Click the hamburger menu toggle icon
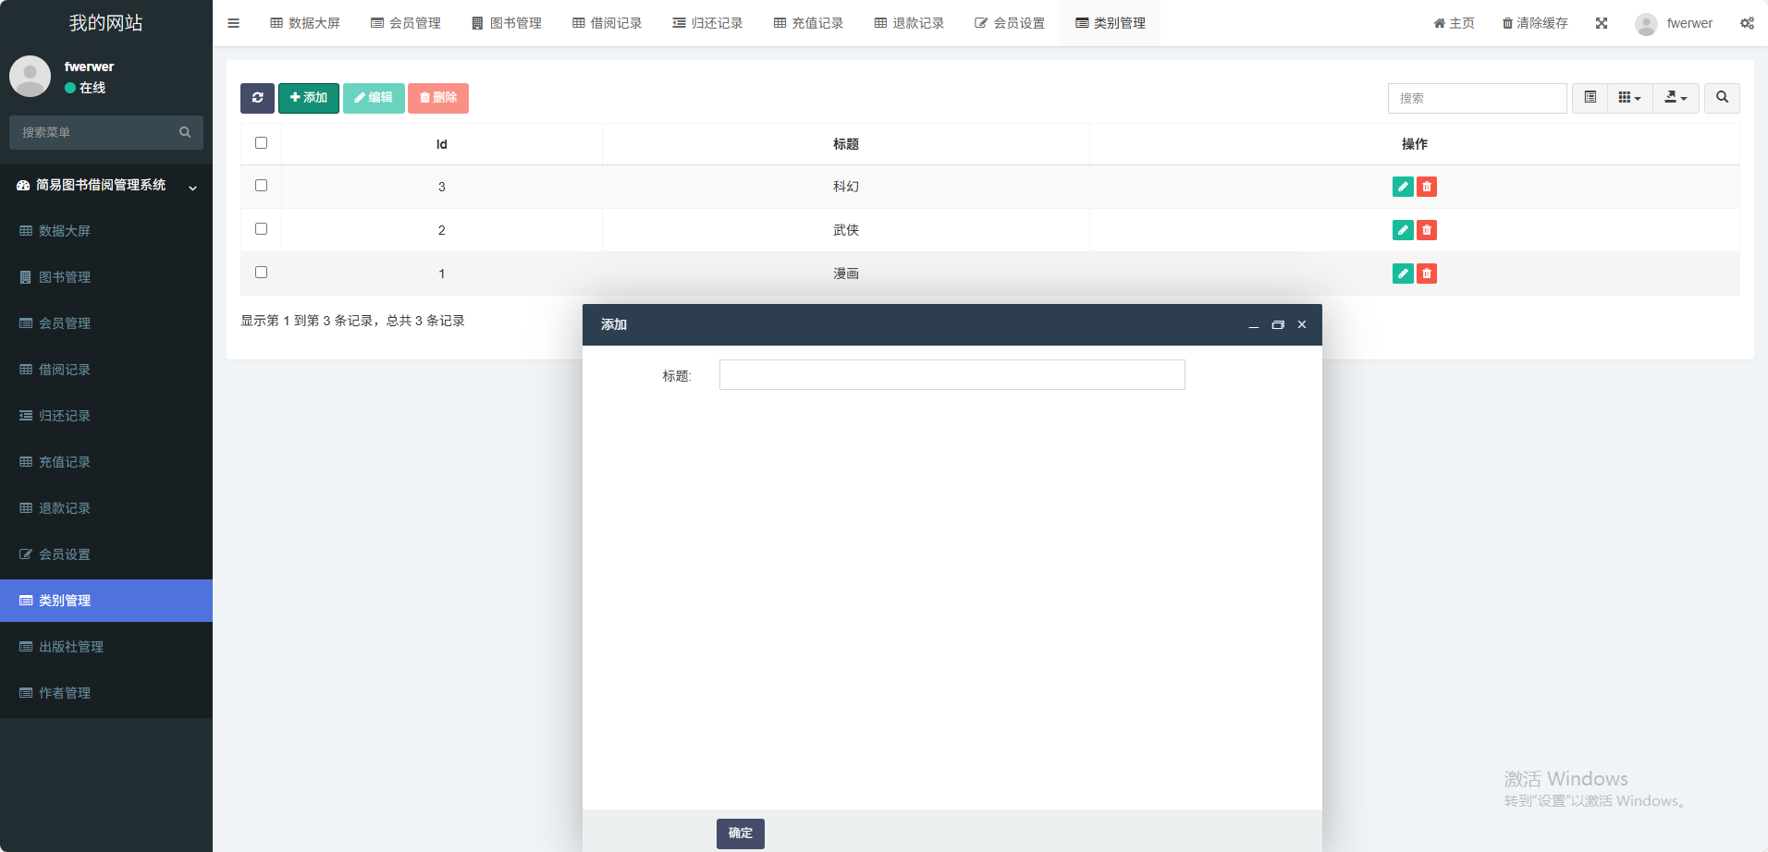Image resolution: width=1768 pixels, height=852 pixels. [x=233, y=23]
